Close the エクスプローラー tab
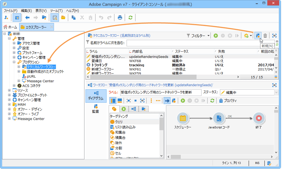The image size is (286, 170). click(51, 27)
